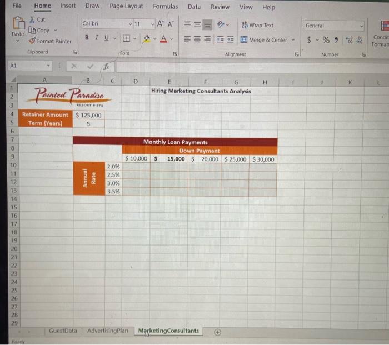The height and width of the screenshot is (345, 389).
Task: Open the Alignment dialog launcher
Action: click(x=296, y=54)
